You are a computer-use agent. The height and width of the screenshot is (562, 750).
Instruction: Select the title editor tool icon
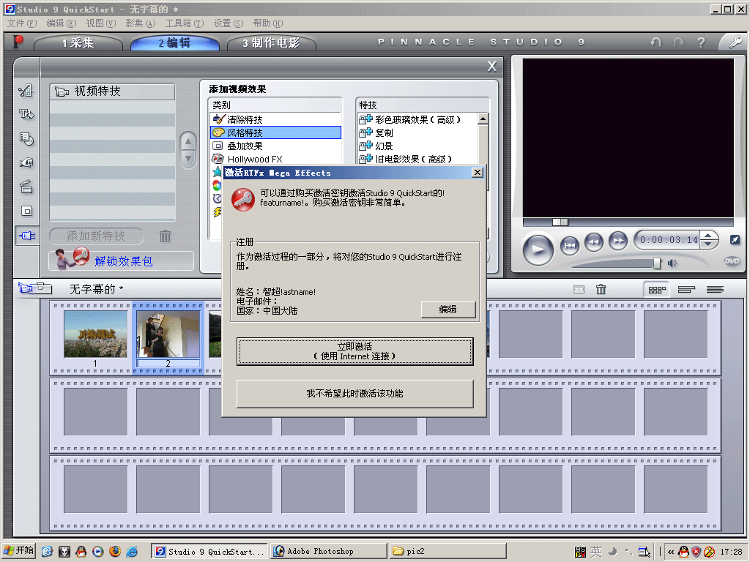[x=26, y=114]
